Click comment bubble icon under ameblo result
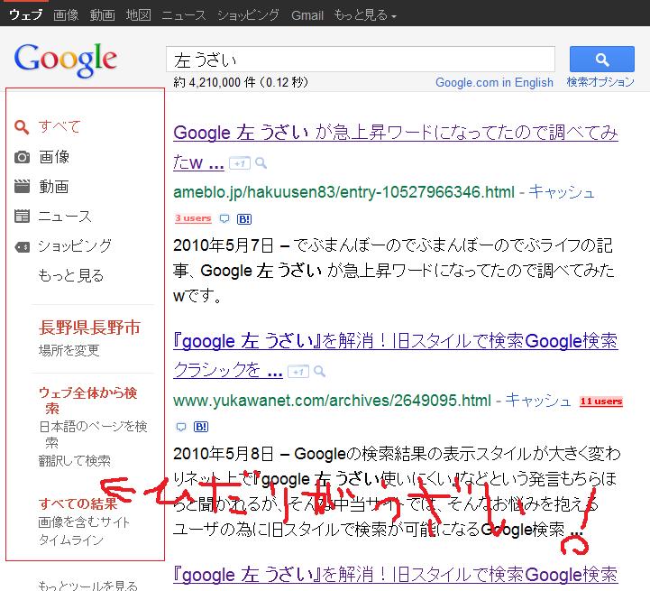The width and height of the screenshot is (650, 591). click(224, 218)
